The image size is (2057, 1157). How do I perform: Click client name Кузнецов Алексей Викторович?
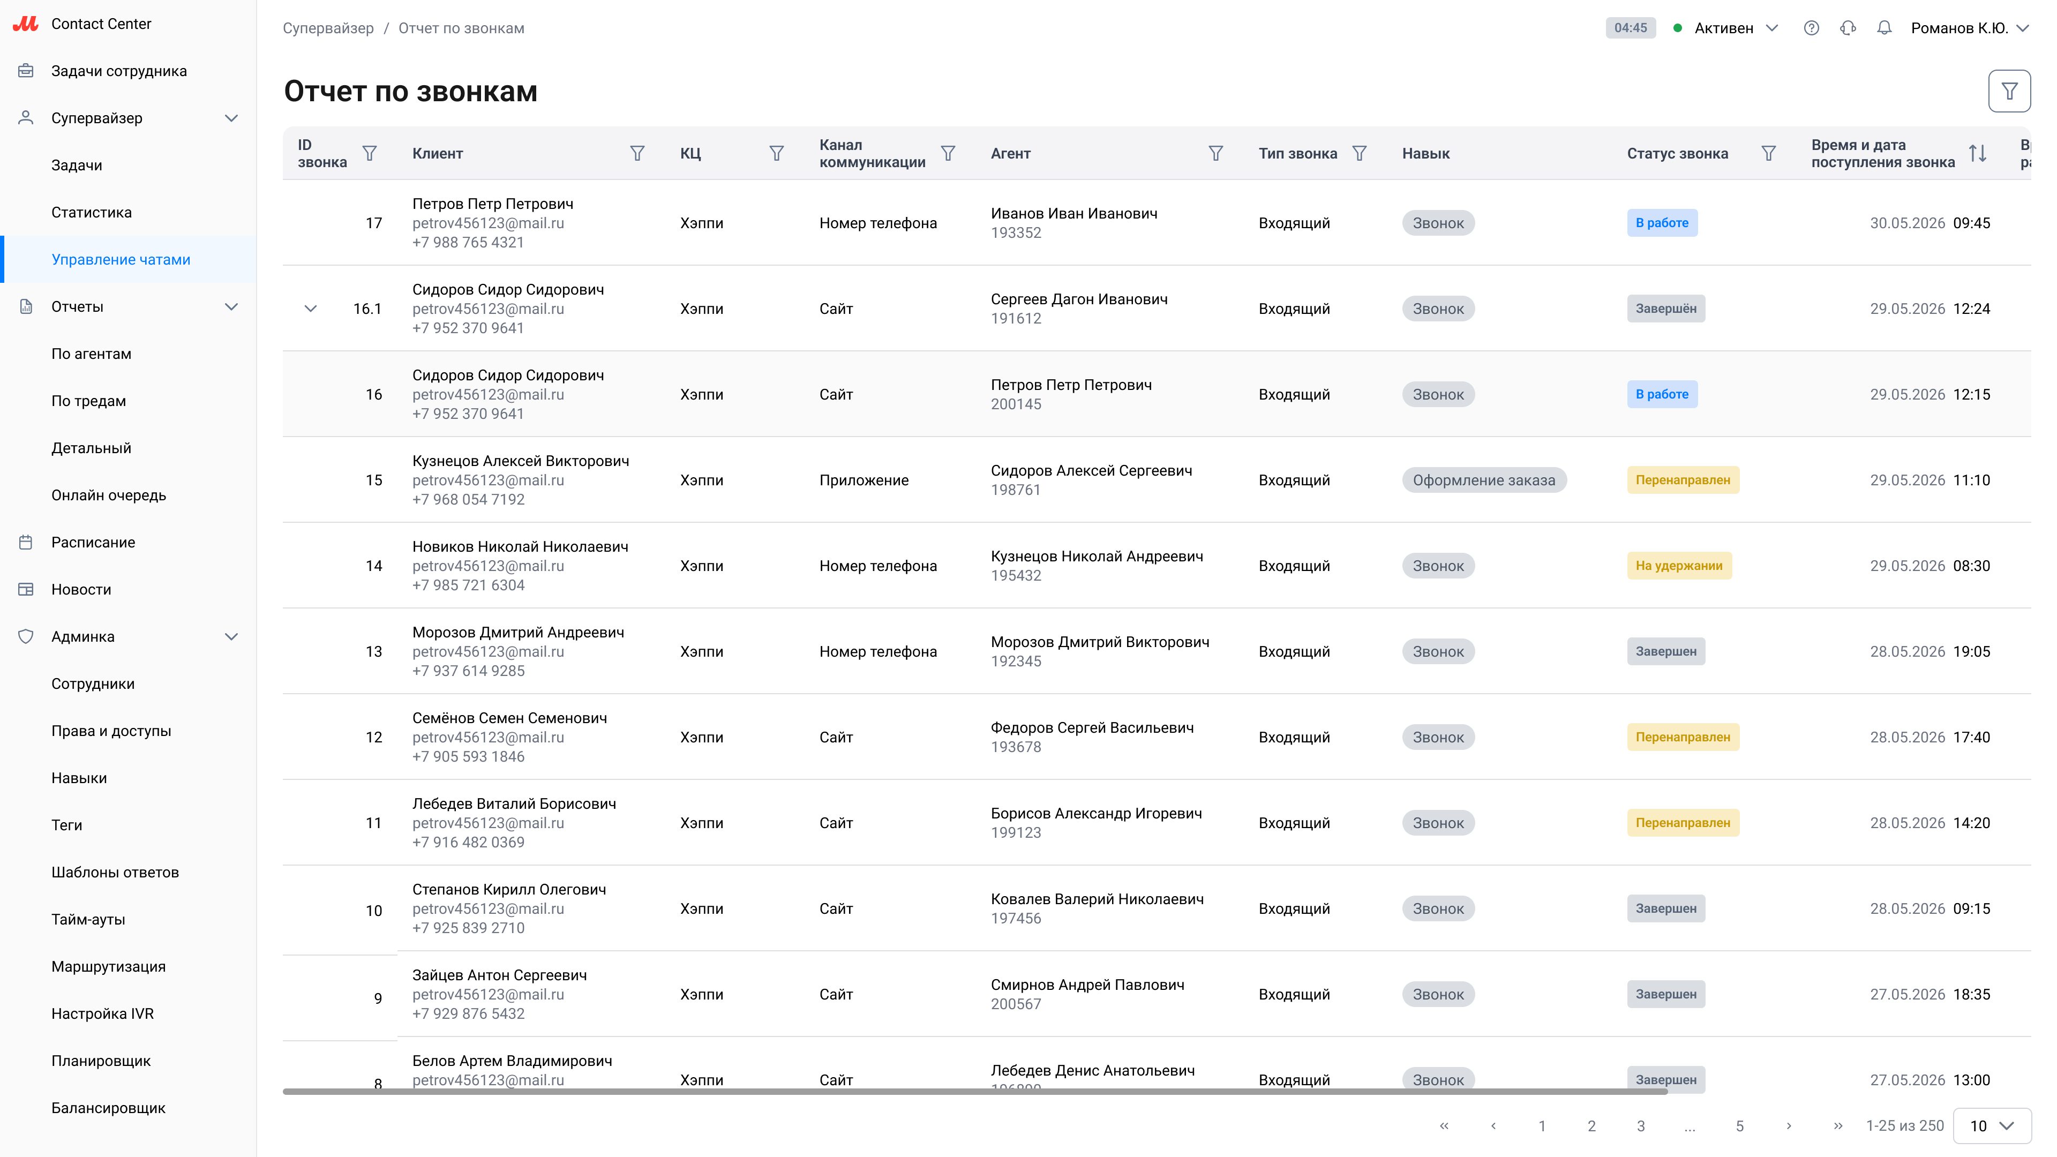(521, 461)
